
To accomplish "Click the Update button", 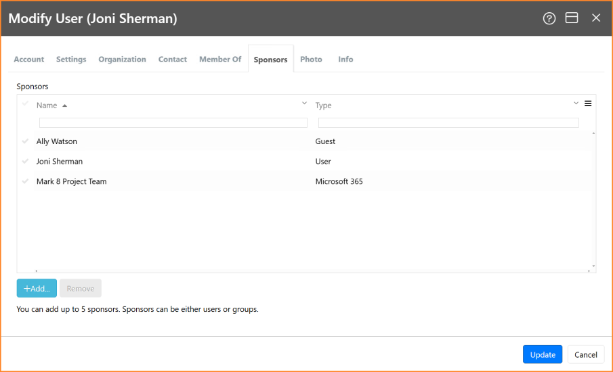I will pyautogui.click(x=543, y=354).
